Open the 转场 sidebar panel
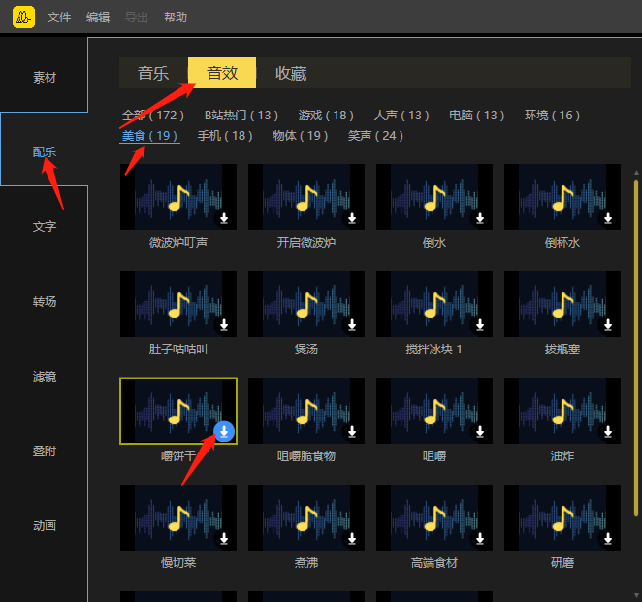 [x=45, y=301]
